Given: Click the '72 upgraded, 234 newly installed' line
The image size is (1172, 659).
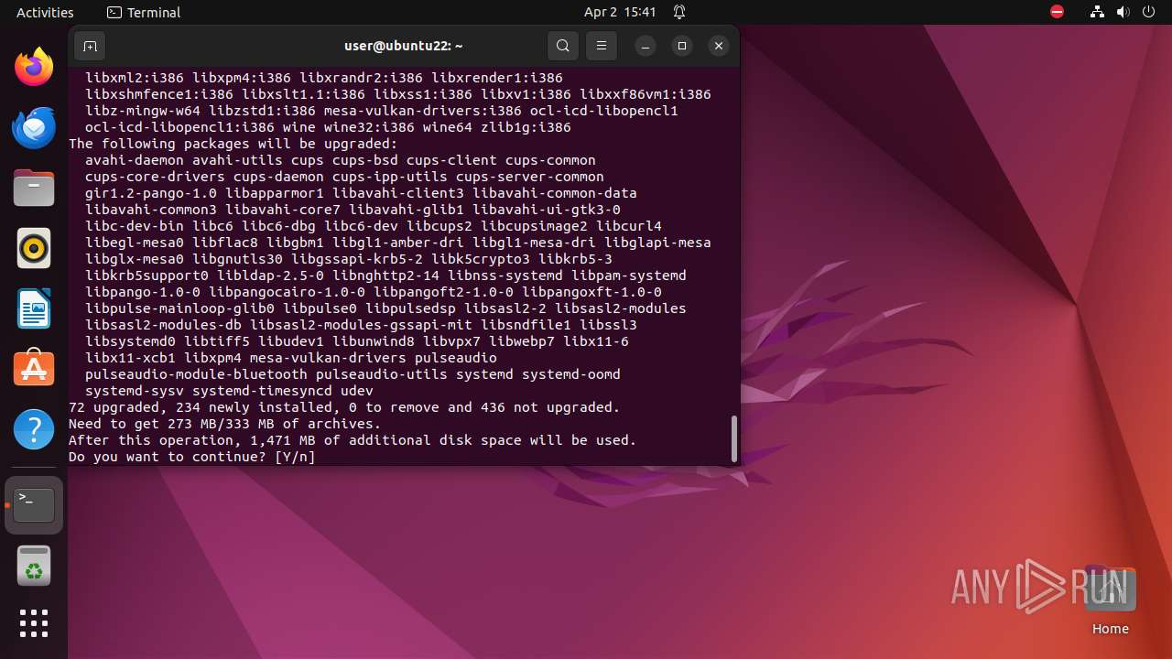Looking at the screenshot, I should click(x=344, y=407).
